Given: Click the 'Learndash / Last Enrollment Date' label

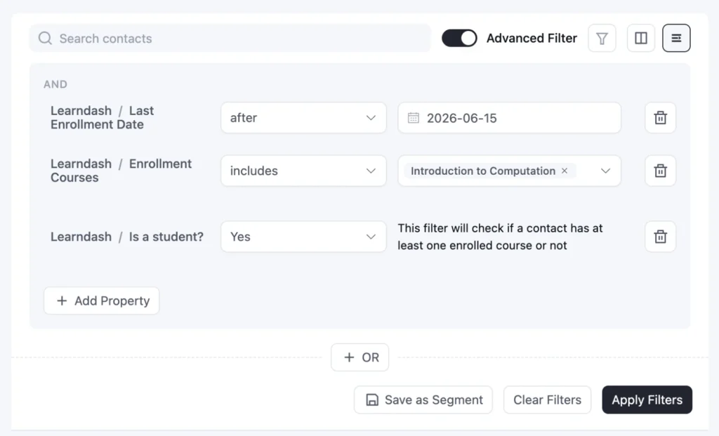Looking at the screenshot, I should pyautogui.click(x=103, y=117).
